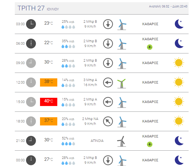This screenshot has height=166, width=196.
Task: Click the grey clock icon at 12:00
Action: point(31,82)
